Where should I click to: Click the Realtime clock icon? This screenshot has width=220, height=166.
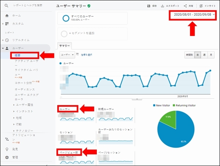pos(7,40)
